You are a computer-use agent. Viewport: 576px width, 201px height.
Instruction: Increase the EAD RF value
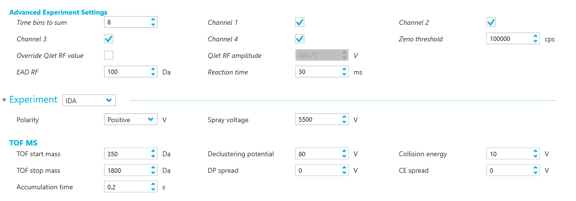153,70
